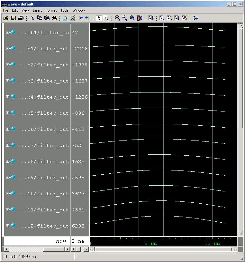Open the Format menu

tap(51, 10)
